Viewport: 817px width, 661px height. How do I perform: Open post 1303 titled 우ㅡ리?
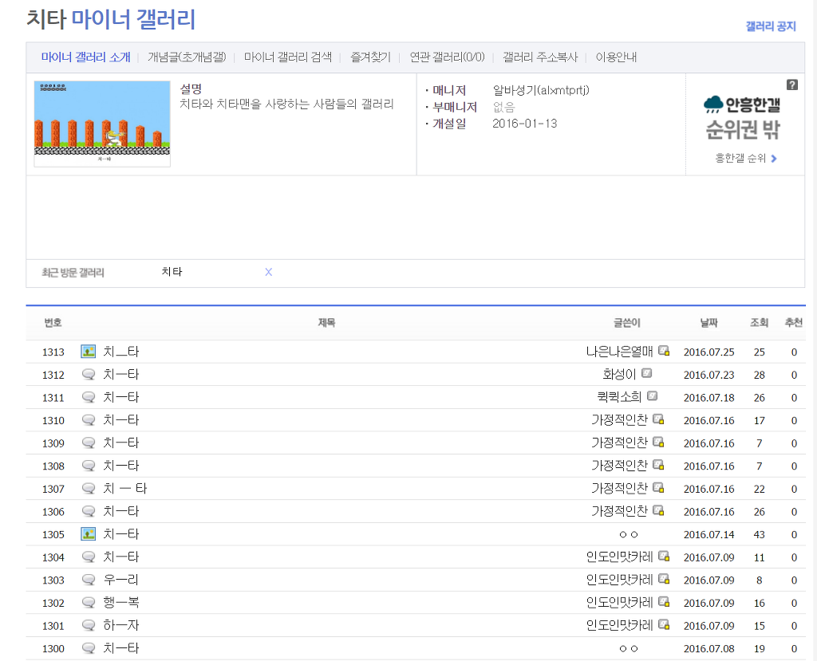[121, 580]
